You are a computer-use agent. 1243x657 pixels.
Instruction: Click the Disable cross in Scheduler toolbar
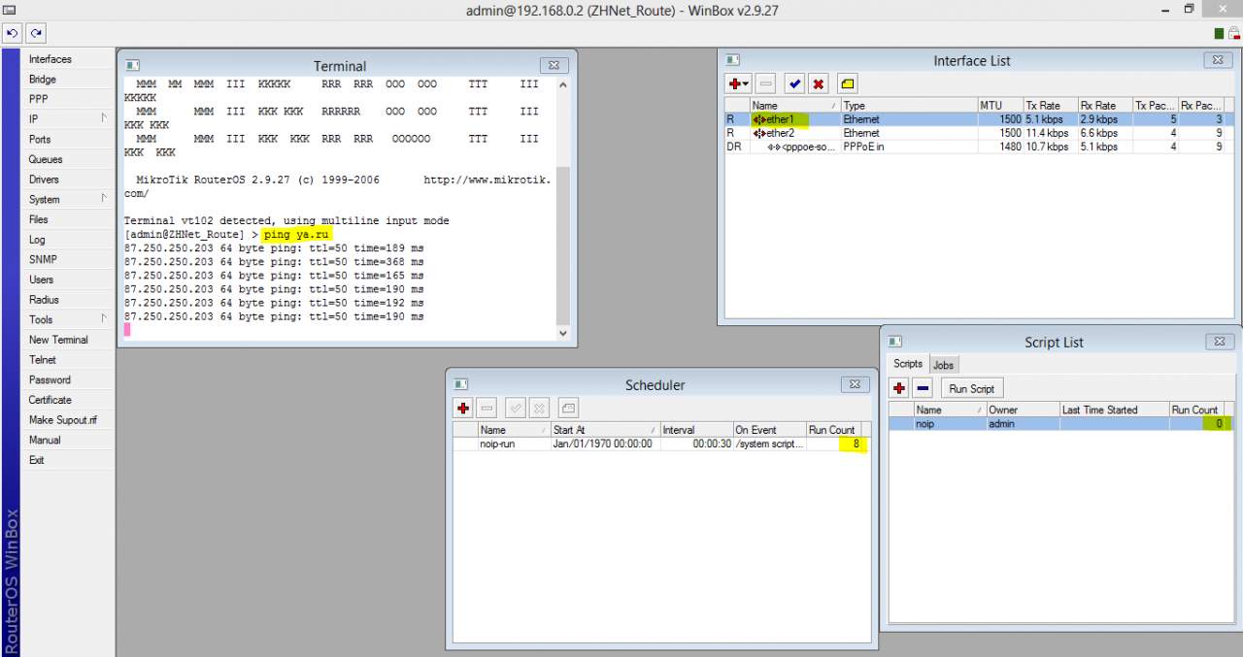tap(539, 408)
